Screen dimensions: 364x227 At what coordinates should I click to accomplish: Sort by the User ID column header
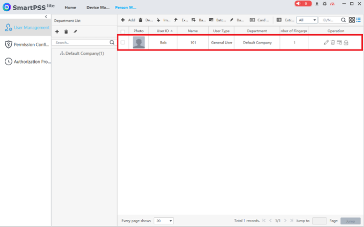pos(163,31)
